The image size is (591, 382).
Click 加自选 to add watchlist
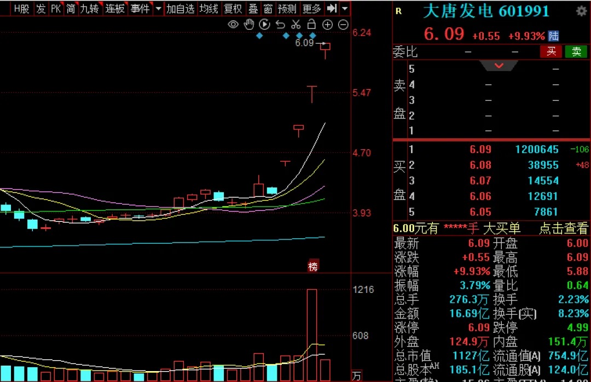point(180,9)
